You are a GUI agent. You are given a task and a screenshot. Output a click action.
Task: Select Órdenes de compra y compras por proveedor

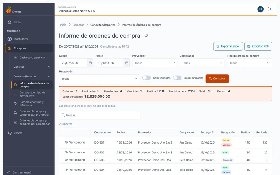32,113
